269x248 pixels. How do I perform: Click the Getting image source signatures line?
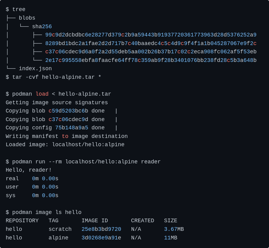point(57,103)
